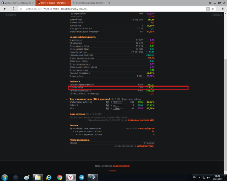Screen dimensions: 227x181
Task: Open the Steam taskbar icon
Action: (x=93, y=177)
